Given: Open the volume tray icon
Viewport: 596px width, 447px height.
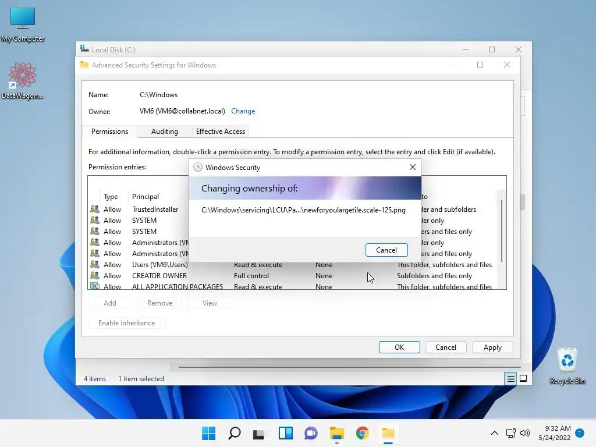Looking at the screenshot, I should [x=524, y=433].
